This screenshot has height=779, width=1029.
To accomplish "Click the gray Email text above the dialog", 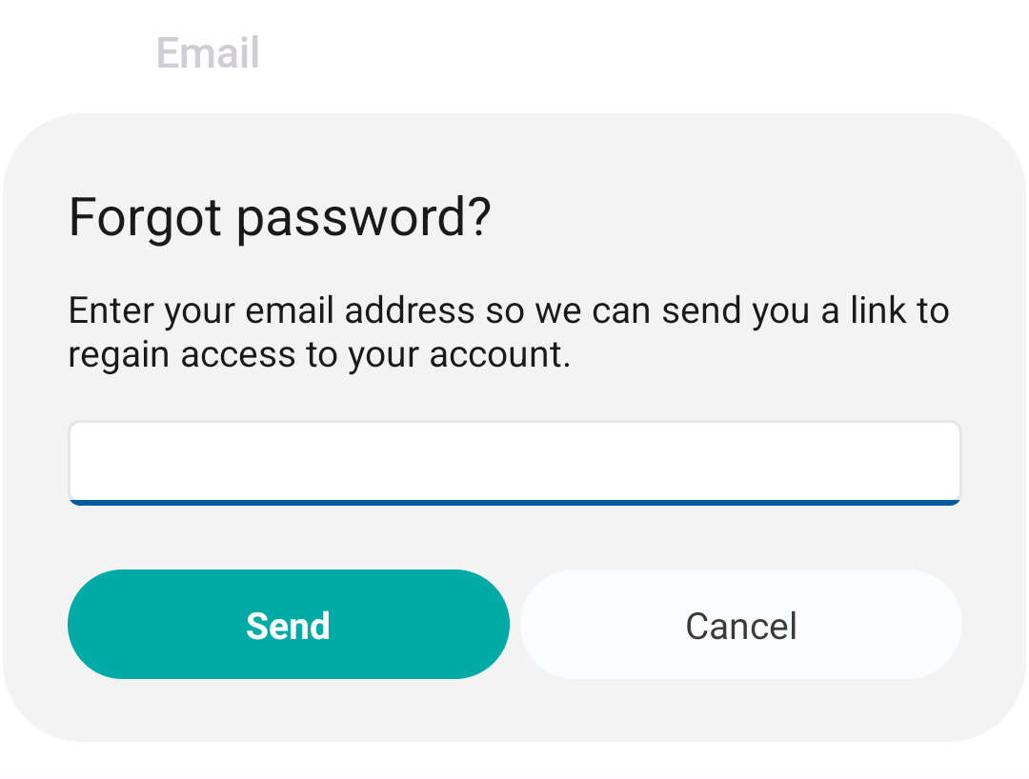I will pyautogui.click(x=208, y=52).
